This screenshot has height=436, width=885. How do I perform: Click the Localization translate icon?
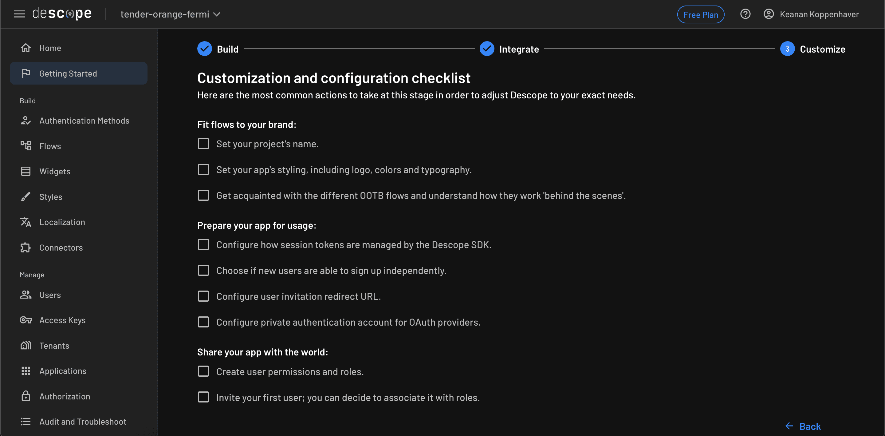click(26, 222)
